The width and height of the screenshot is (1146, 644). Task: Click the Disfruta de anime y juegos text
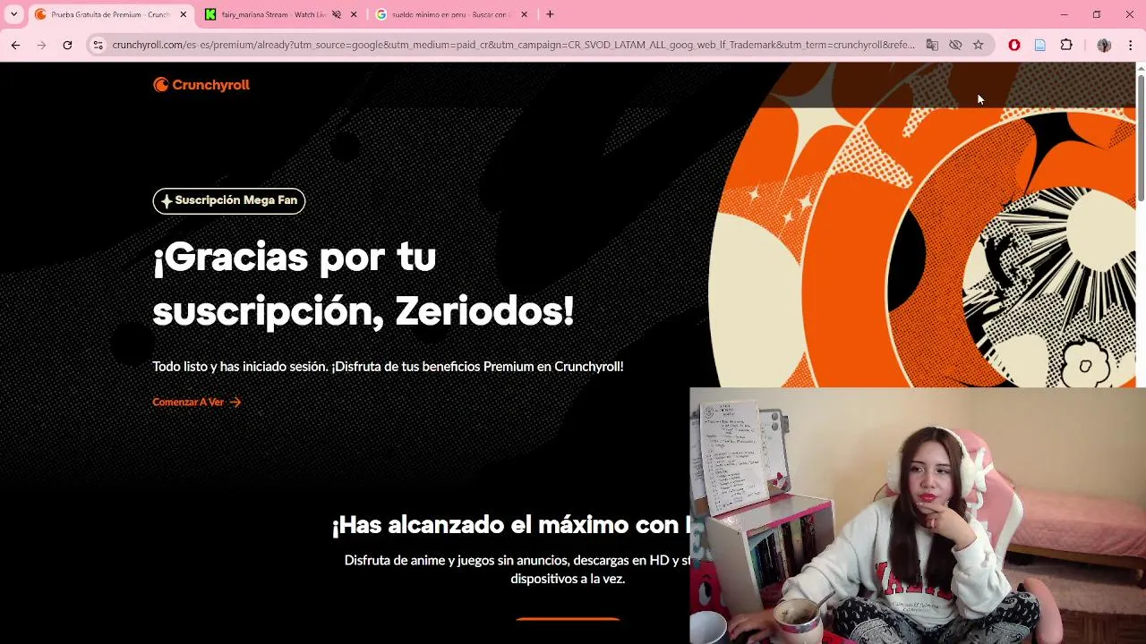(x=517, y=570)
